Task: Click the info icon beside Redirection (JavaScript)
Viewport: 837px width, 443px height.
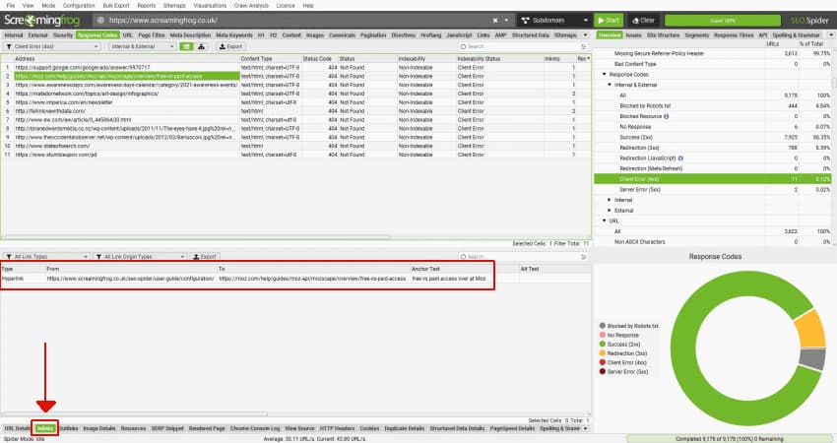Action: [x=681, y=157]
